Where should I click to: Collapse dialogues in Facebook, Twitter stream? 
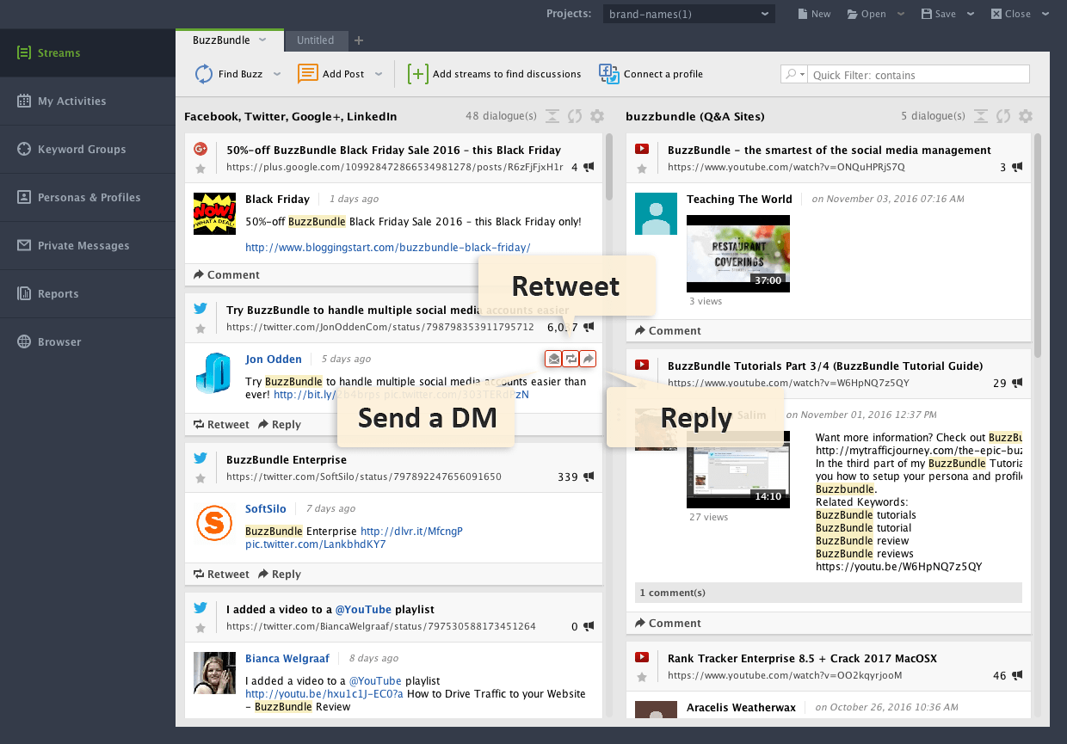(552, 116)
